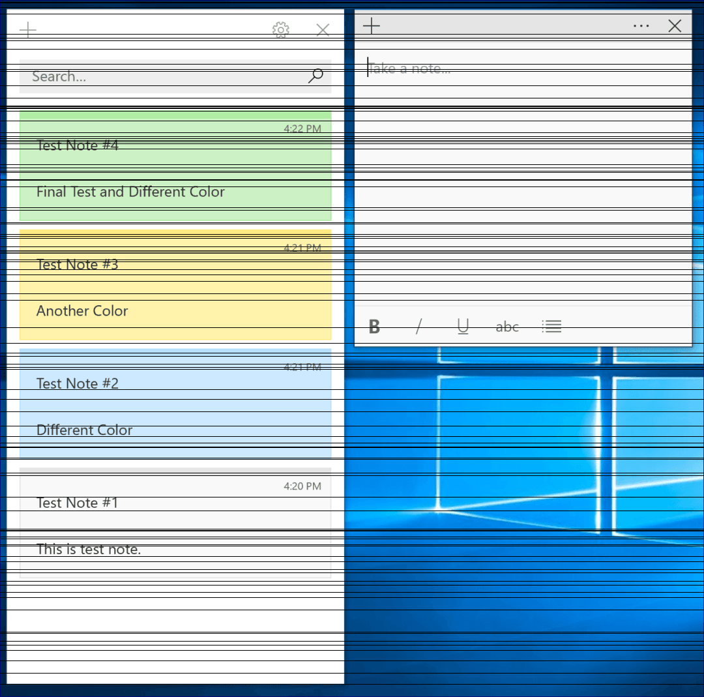The width and height of the screenshot is (704, 697).
Task: Click the "4:20 PM" timestamp on Test Note #1
Action: [302, 486]
